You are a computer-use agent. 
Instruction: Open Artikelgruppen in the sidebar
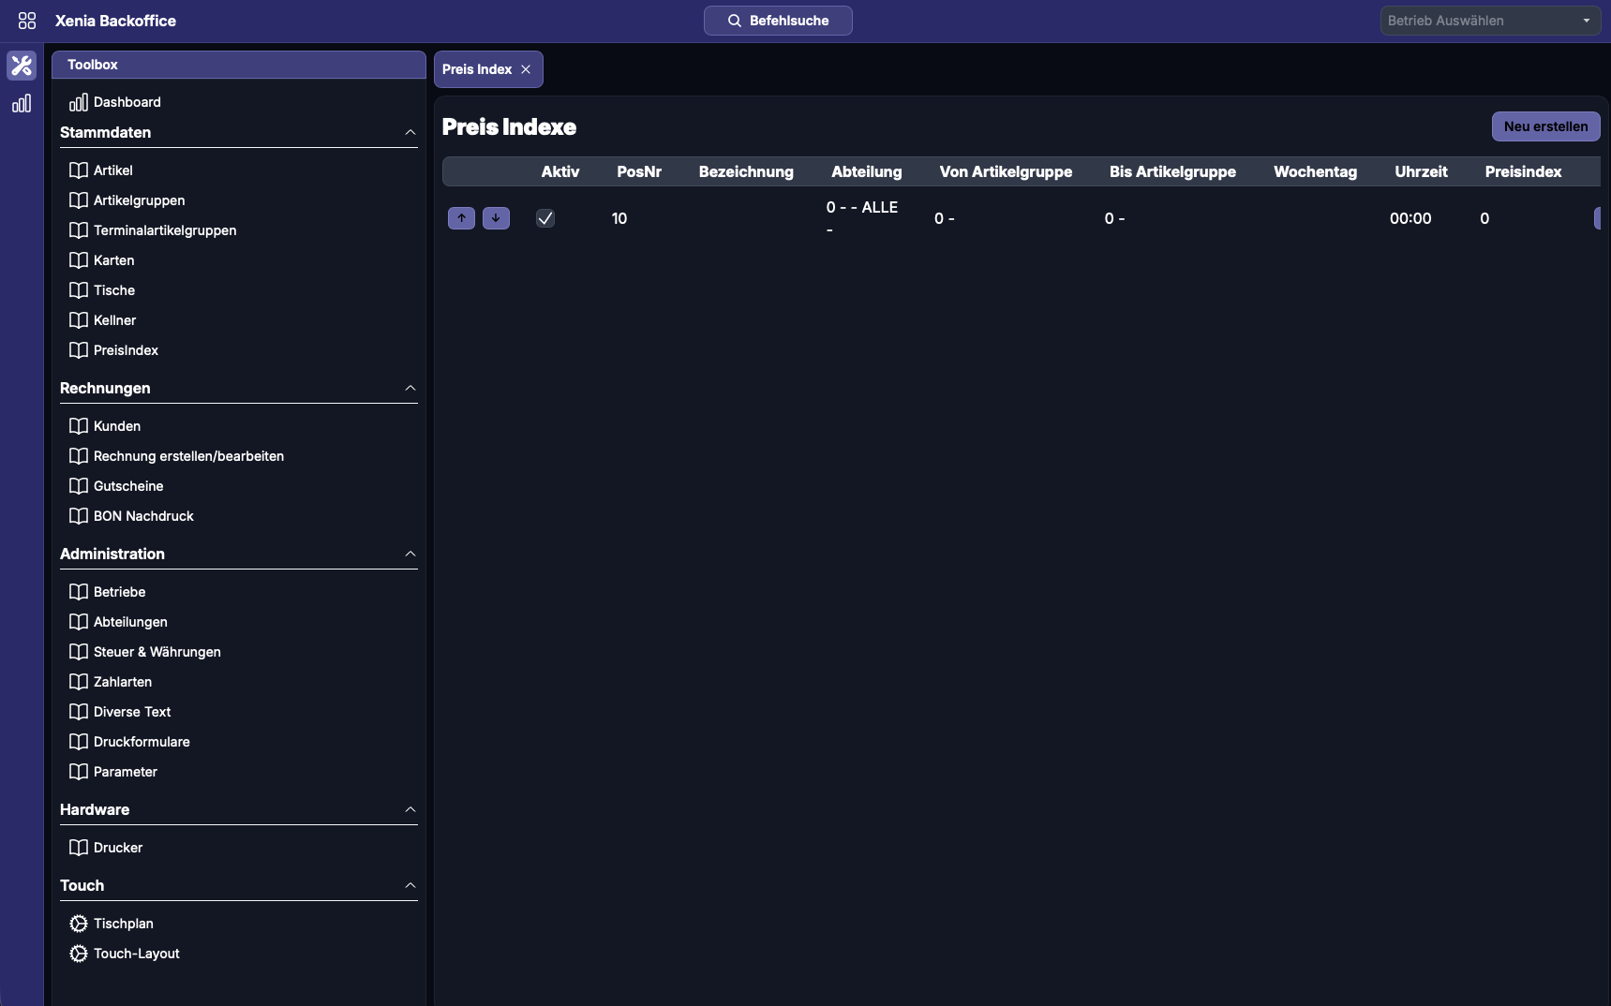(x=139, y=200)
